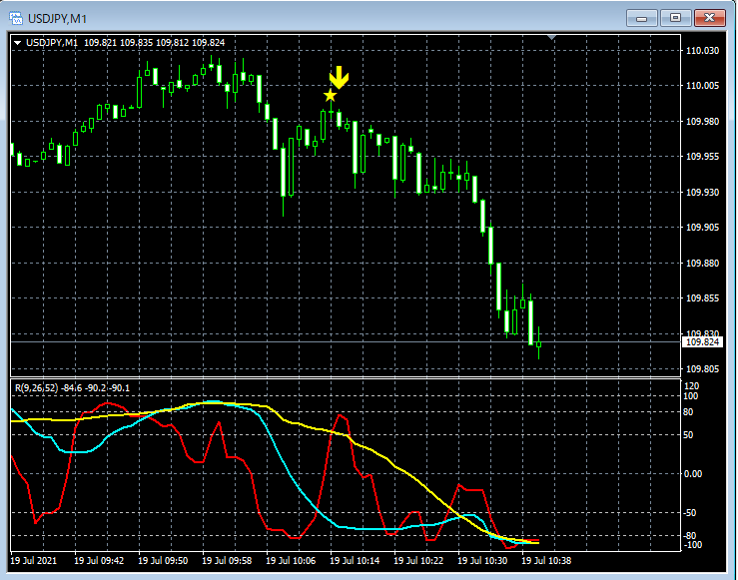This screenshot has height=580, width=738.
Task: Select the yellow star marker on chart
Action: pos(331,96)
